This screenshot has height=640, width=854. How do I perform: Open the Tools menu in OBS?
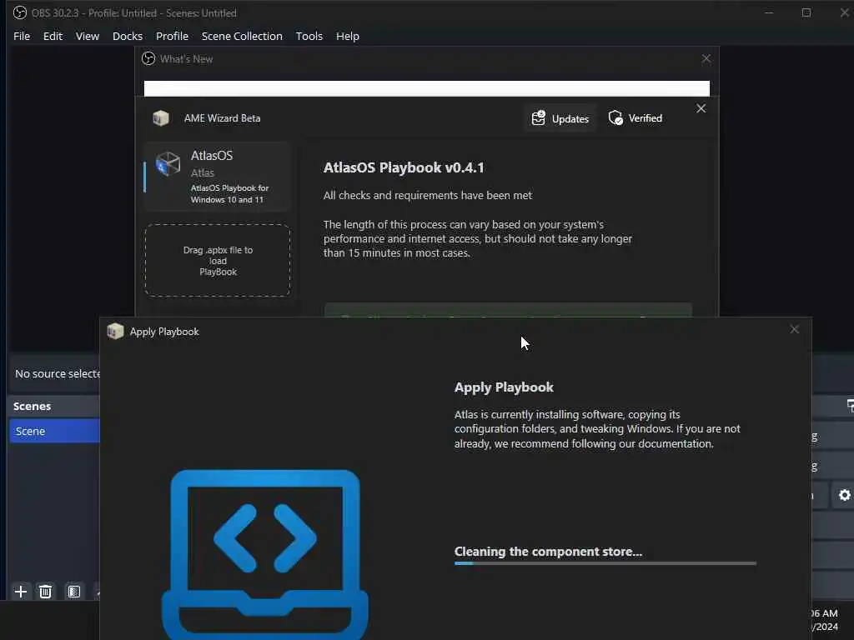coord(309,36)
